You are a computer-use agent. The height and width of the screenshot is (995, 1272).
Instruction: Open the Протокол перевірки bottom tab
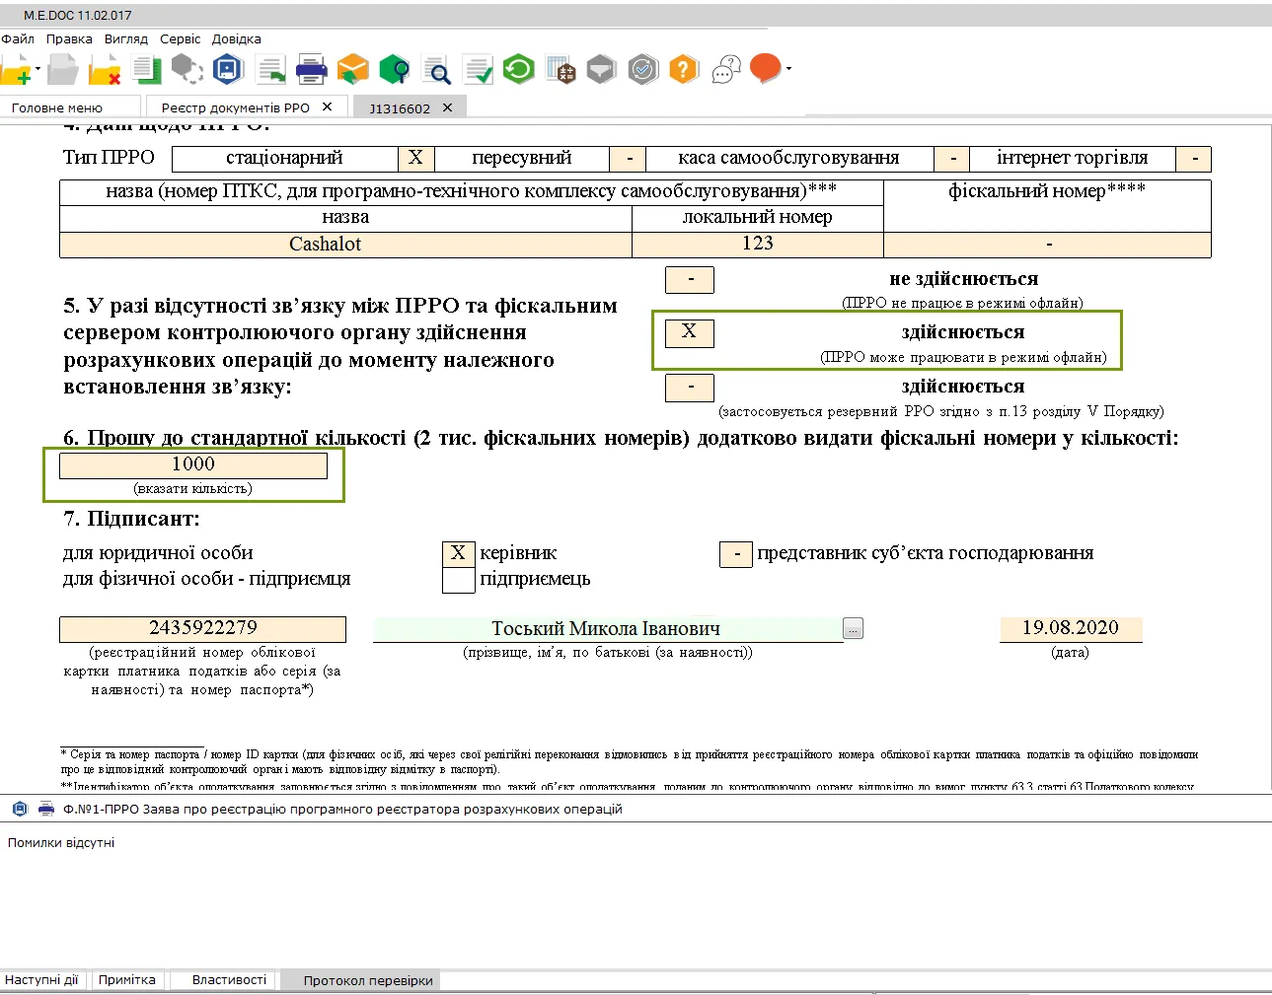368,980
